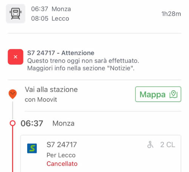Tap the map pin icon in Mappa button
189x172 pixels.
pos(174,94)
